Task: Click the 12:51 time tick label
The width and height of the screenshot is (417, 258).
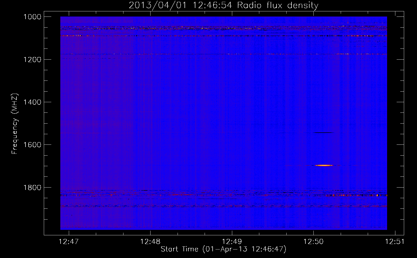Action: pos(395,241)
